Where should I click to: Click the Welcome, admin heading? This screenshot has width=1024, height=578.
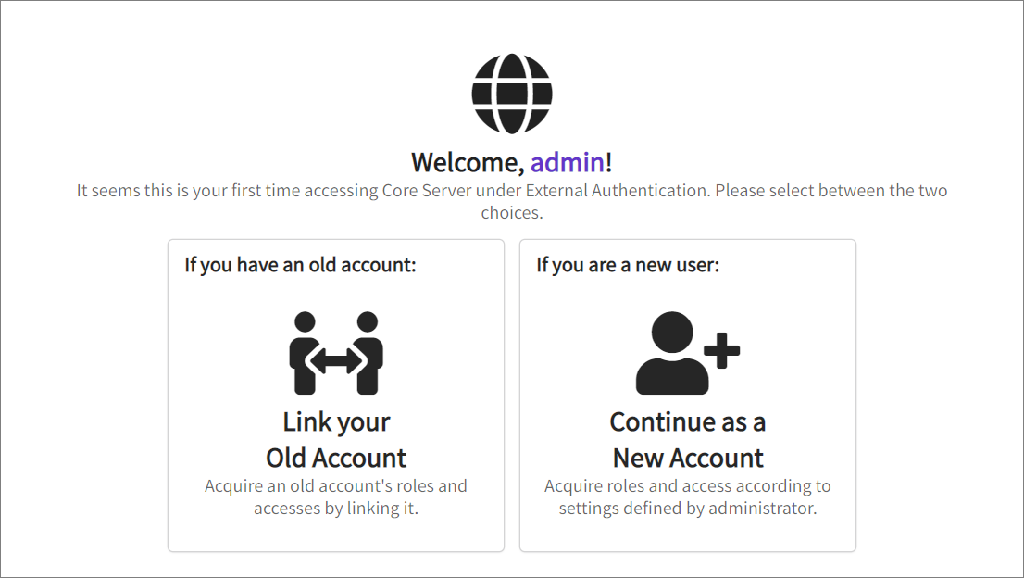513,162
